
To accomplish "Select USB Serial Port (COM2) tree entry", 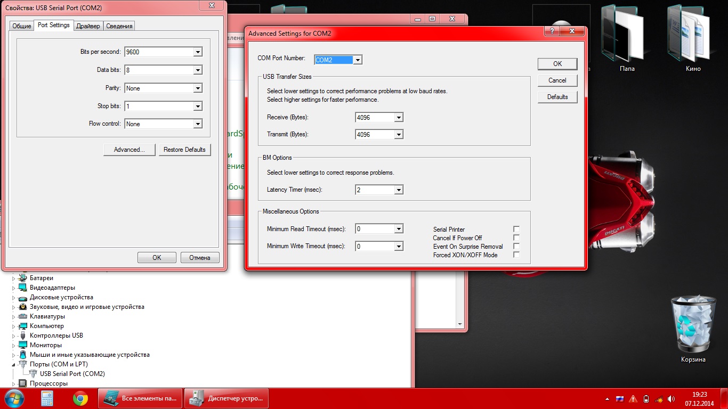I will [x=72, y=374].
